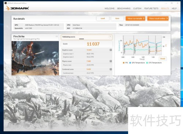Viewport: 183px width, 134px height.
Task: Click the Graphics test 2 value 59.22 FPS
Action: tap(90, 57)
